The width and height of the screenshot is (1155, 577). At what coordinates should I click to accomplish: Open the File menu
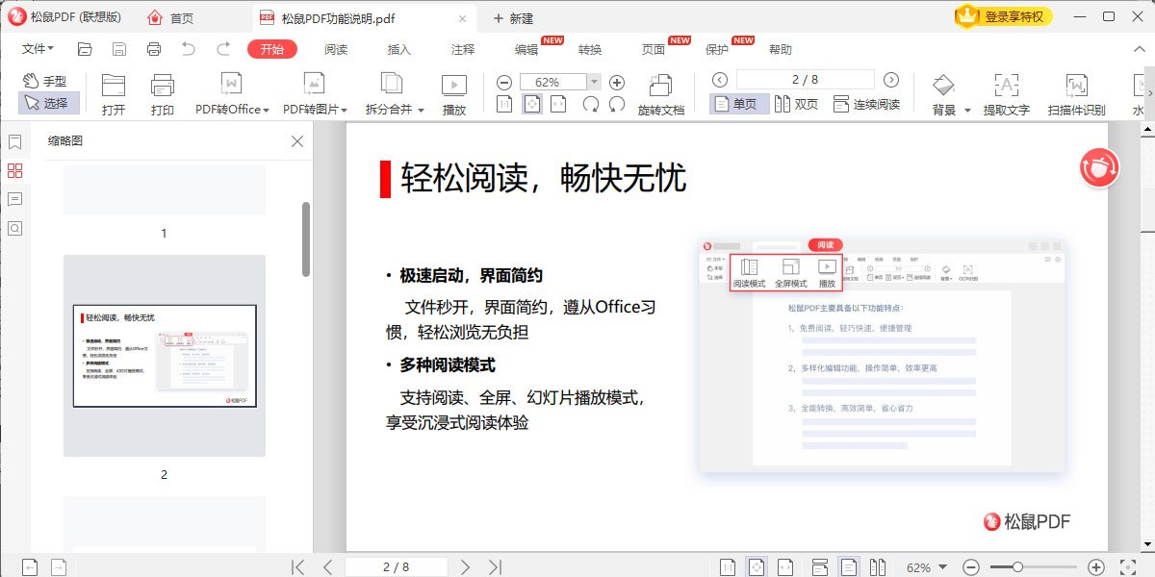click(x=38, y=50)
